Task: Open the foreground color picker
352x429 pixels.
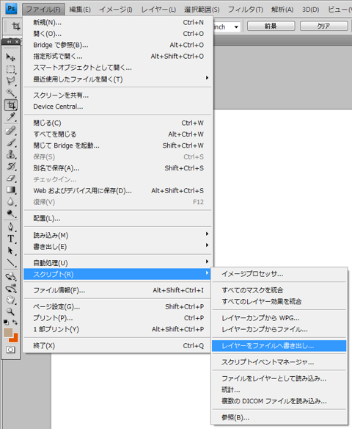Action: click(x=8, y=333)
